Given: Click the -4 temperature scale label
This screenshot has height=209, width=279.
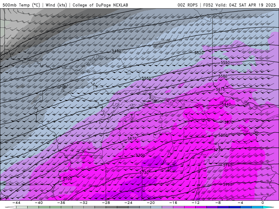Looking at the screenshot, I should pos(241,203).
